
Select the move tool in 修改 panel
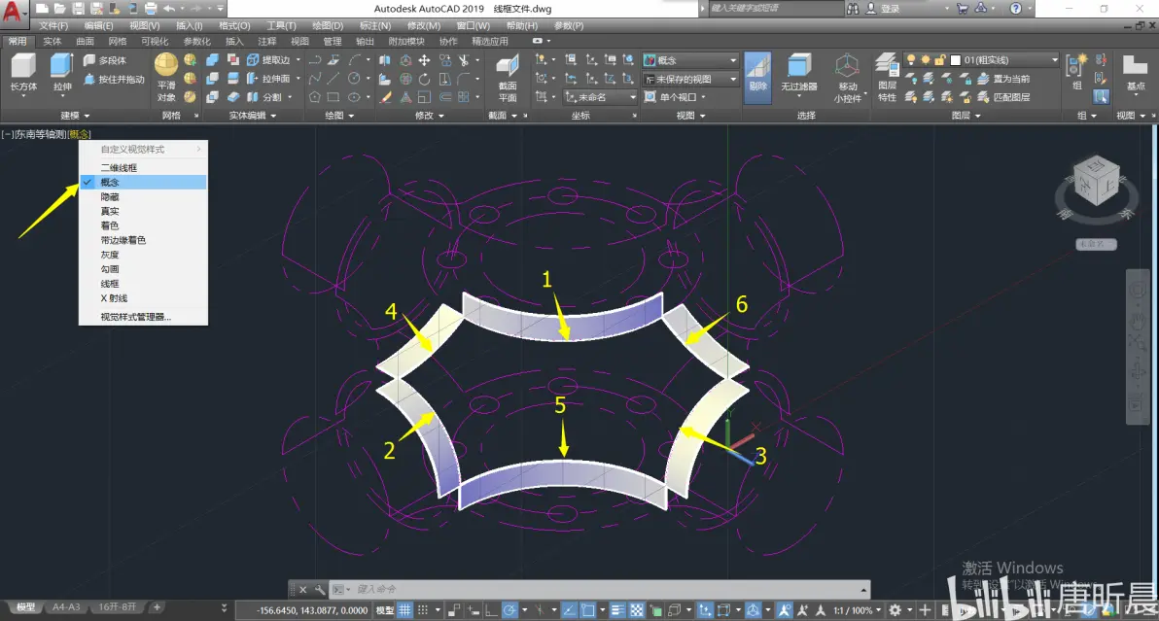pyautogui.click(x=424, y=60)
